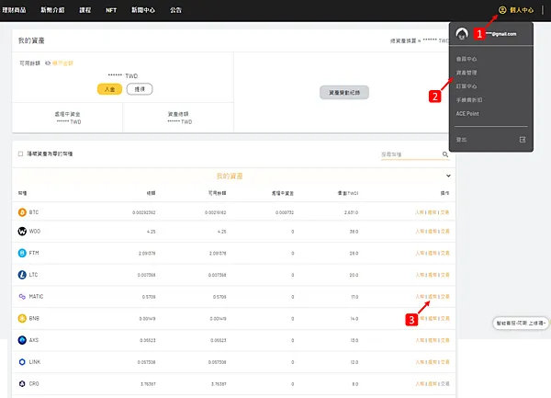Click the logout door icon
The width and height of the screenshot is (551, 398).
point(523,140)
